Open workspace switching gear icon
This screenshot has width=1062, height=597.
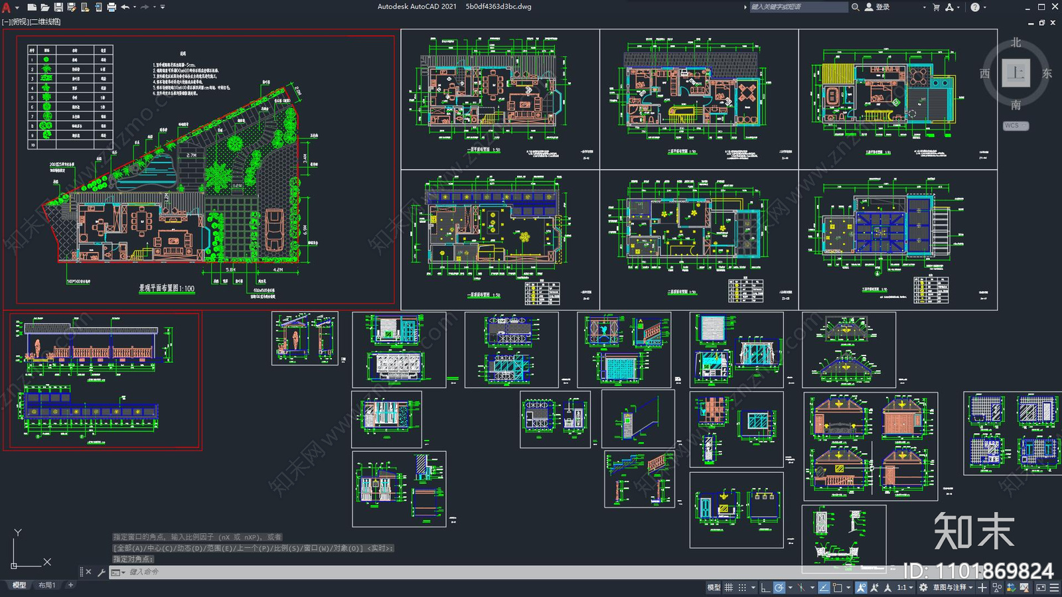click(x=923, y=588)
